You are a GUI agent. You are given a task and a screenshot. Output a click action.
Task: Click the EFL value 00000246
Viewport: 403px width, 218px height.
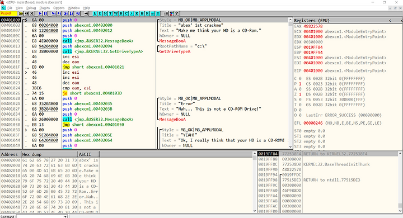[x=313, y=123]
